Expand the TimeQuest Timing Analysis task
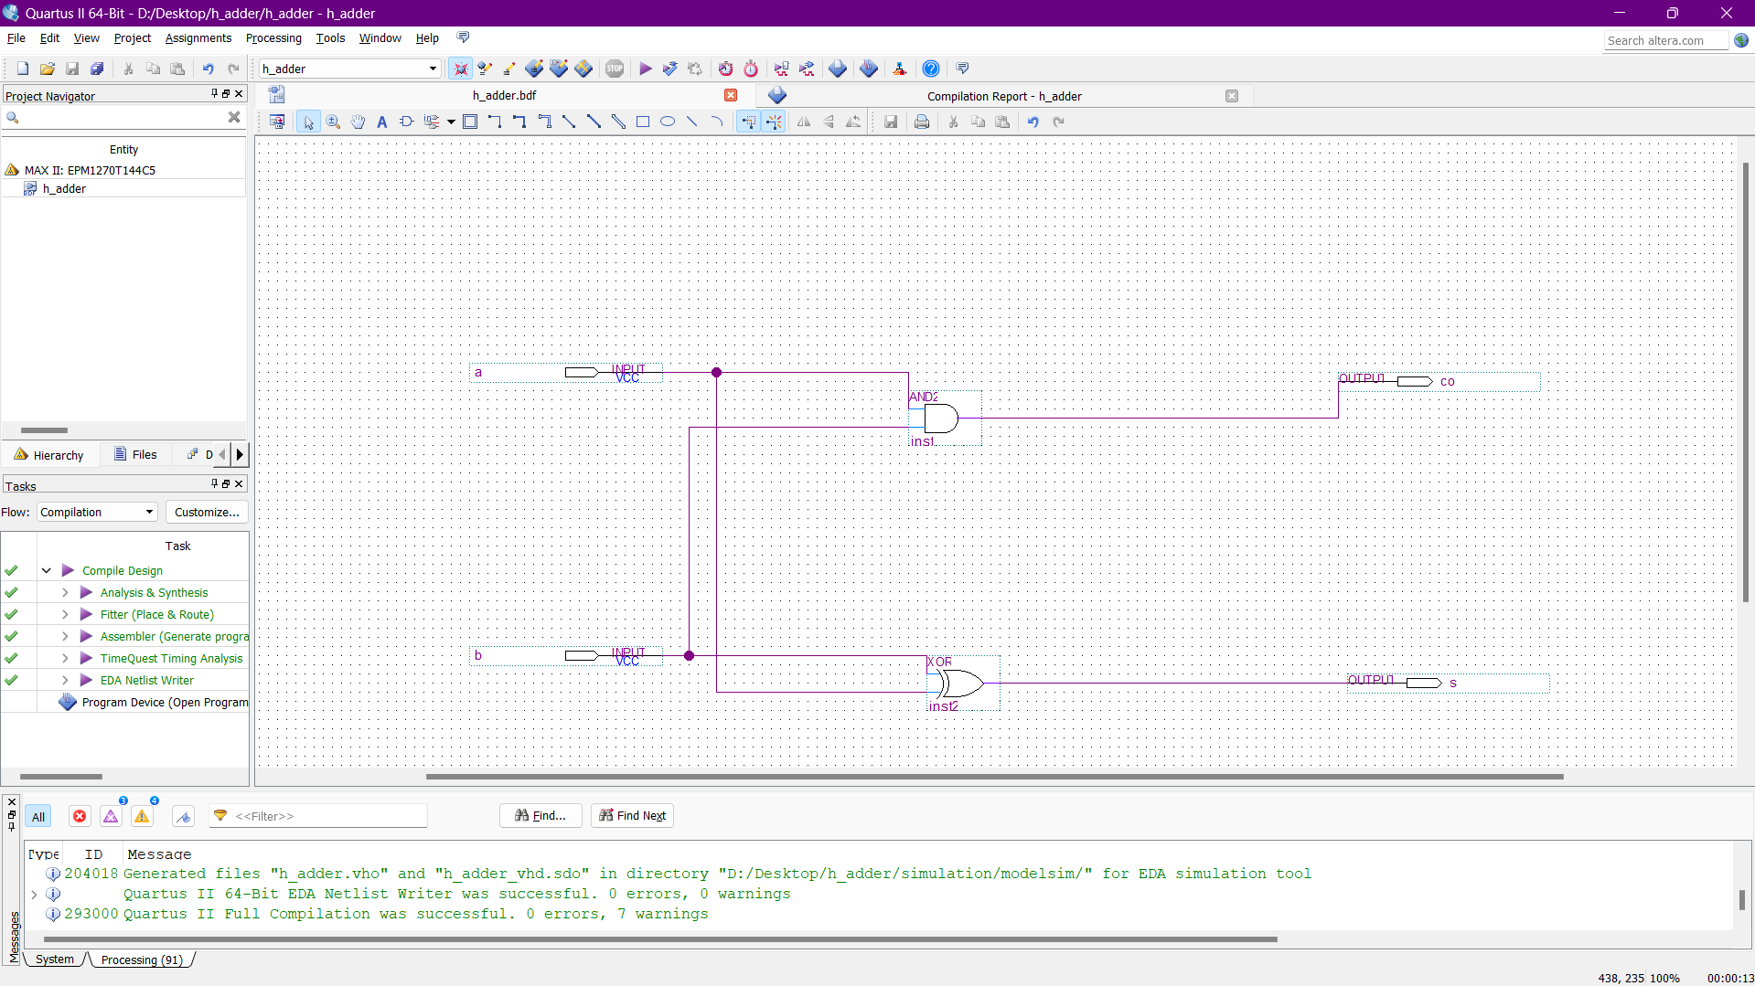Screen dimensions: 1755x986 point(65,658)
